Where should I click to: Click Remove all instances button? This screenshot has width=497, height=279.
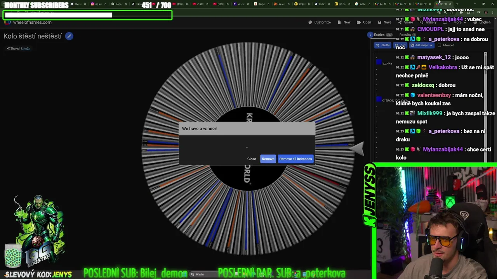click(295, 159)
